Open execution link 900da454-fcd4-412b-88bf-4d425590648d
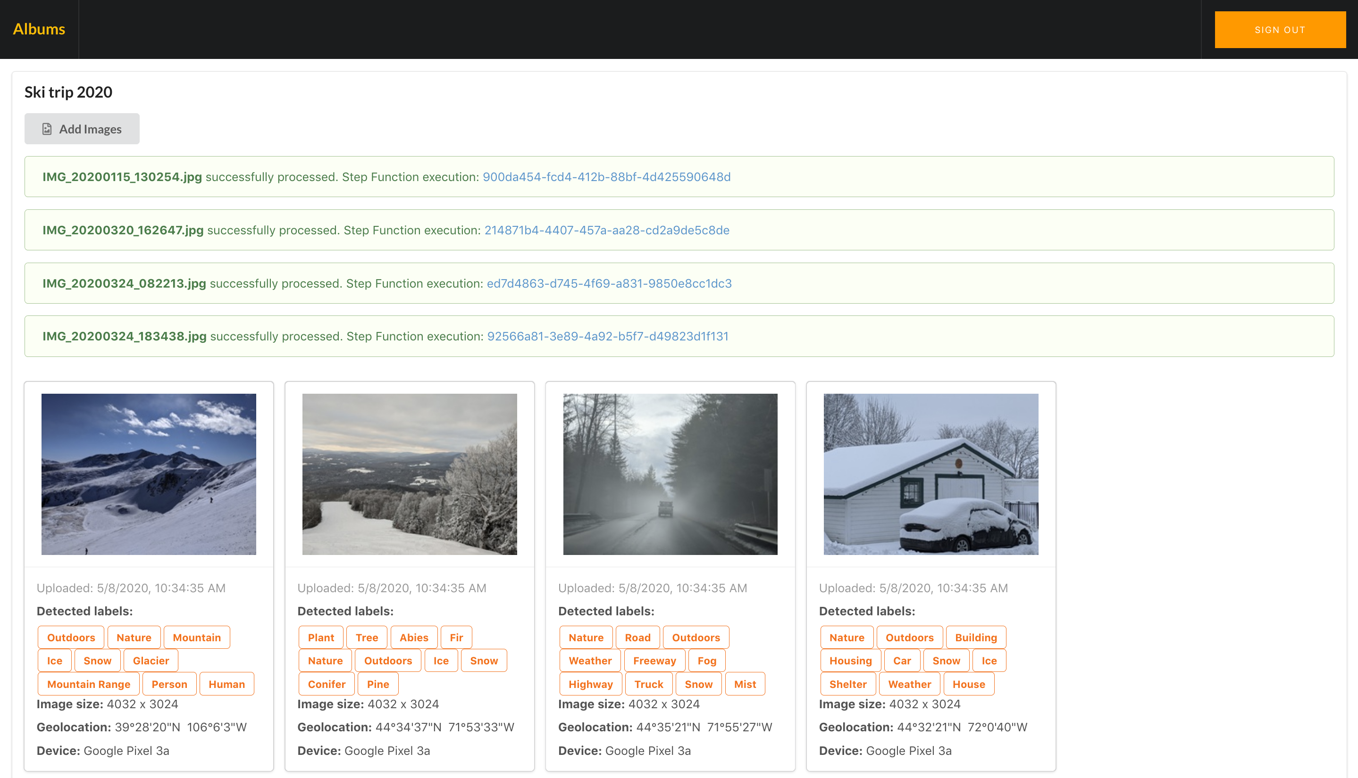 tap(606, 177)
